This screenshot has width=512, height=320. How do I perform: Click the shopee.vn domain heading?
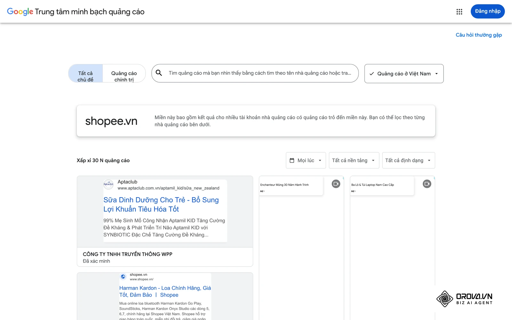pos(111,121)
